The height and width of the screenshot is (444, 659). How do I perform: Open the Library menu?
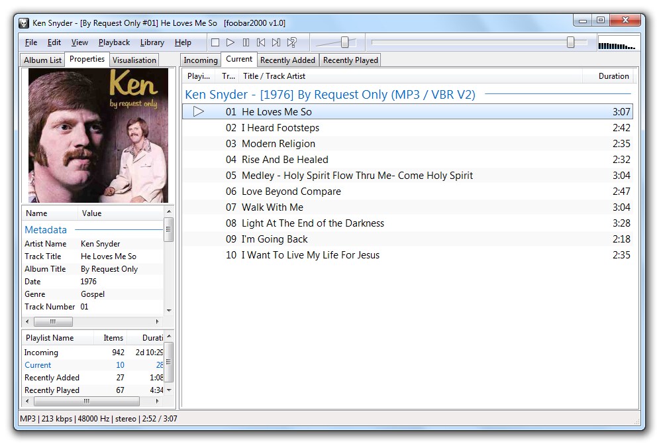coord(152,42)
